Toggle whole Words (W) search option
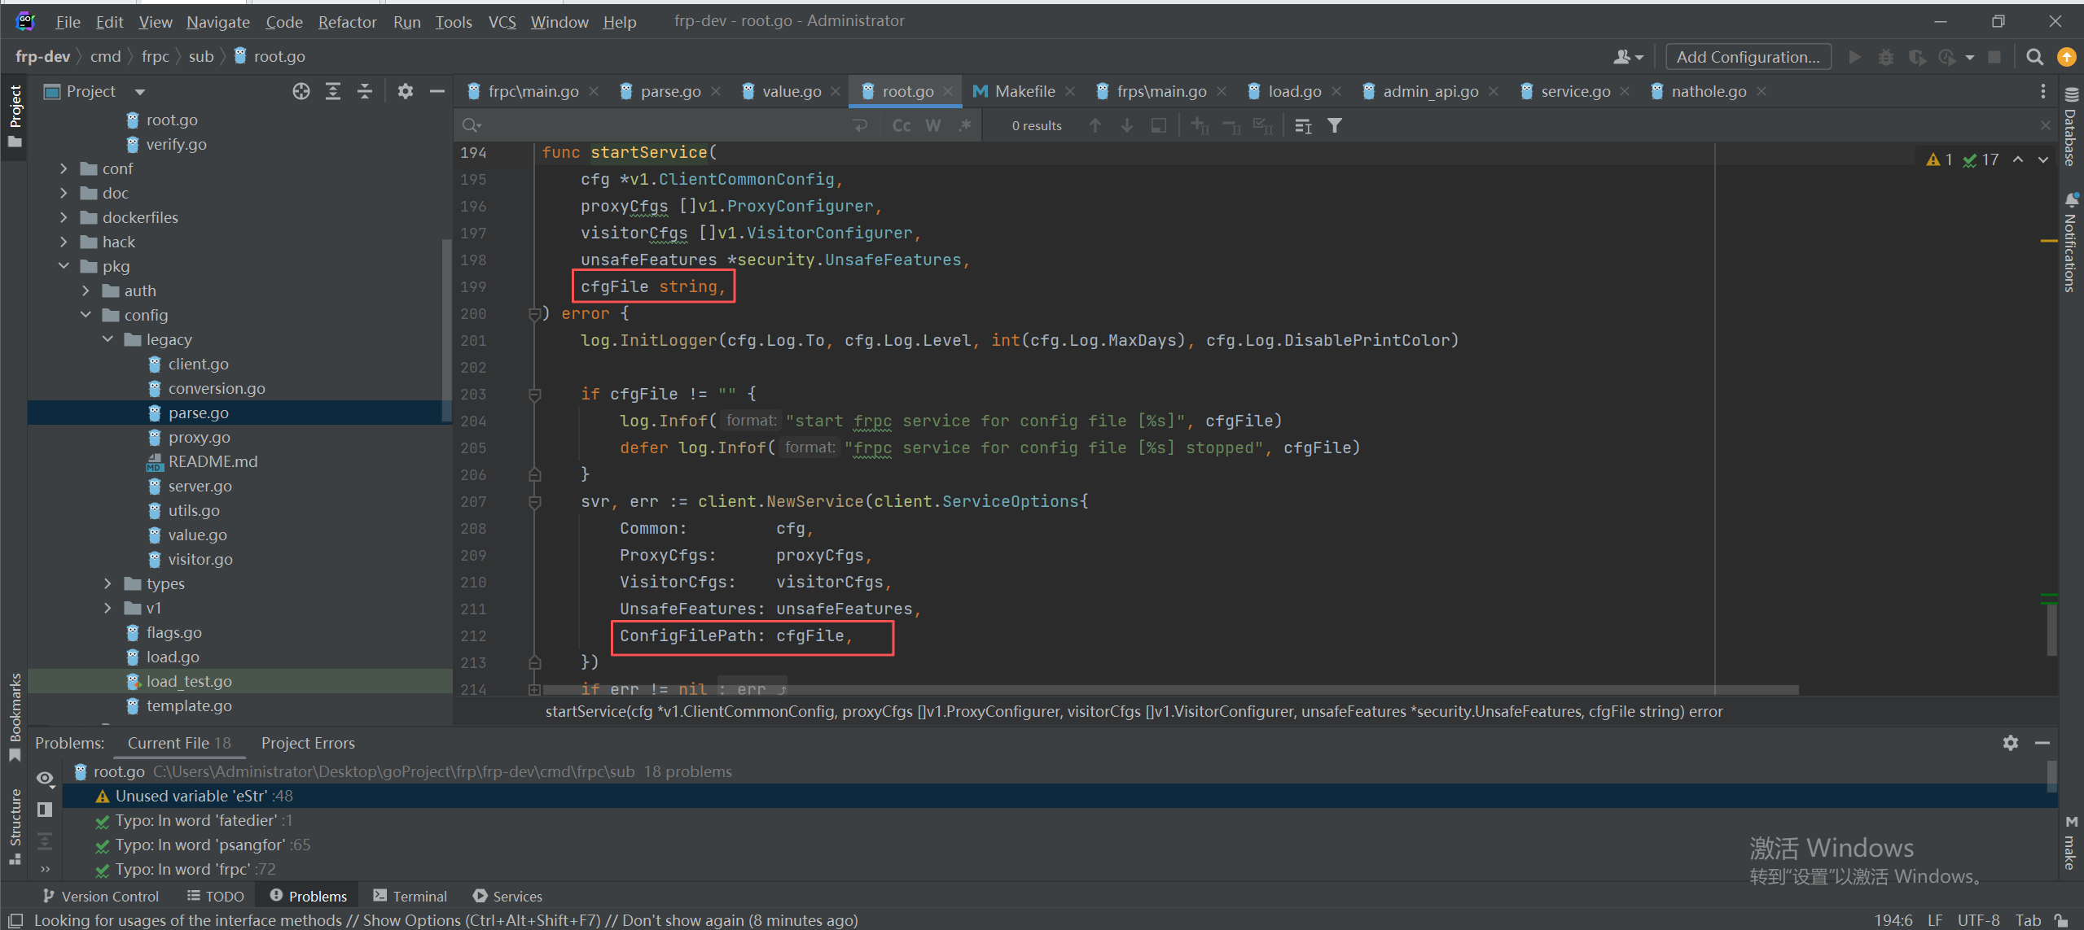2084x930 pixels. coord(933,125)
